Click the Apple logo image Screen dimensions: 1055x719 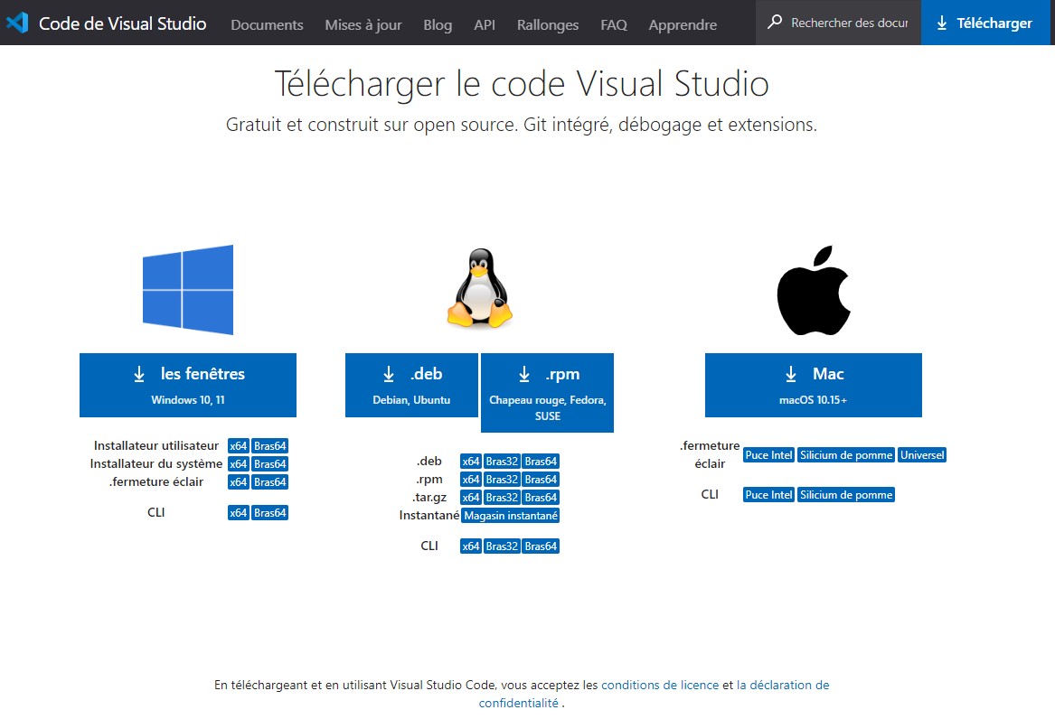click(814, 290)
